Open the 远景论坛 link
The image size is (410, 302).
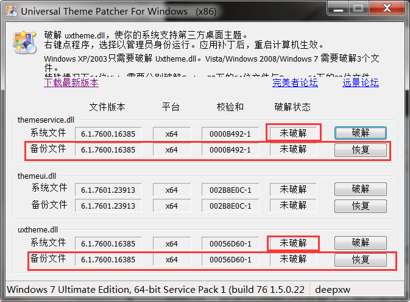360,82
